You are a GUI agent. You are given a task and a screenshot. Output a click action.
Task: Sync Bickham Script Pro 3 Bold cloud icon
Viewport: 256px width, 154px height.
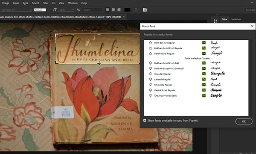point(150,63)
